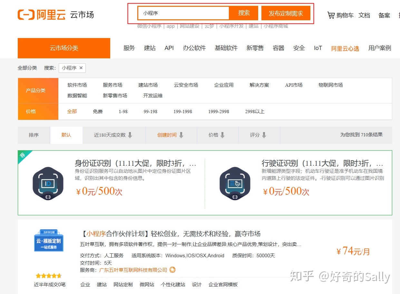The image size is (400, 294).
Task: Click the five-star rating of 小程序合作伙伴计划
Action: (49, 276)
